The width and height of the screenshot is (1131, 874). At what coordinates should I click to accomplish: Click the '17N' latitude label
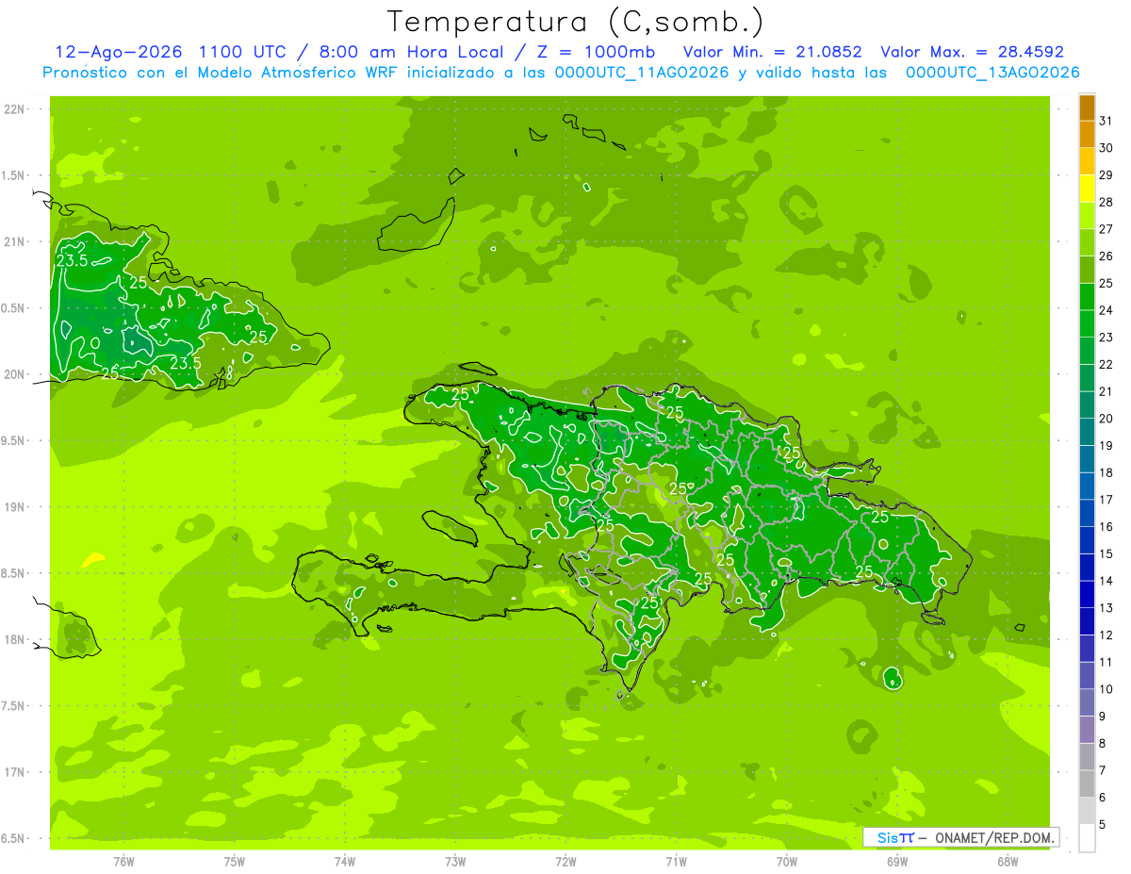click(14, 772)
